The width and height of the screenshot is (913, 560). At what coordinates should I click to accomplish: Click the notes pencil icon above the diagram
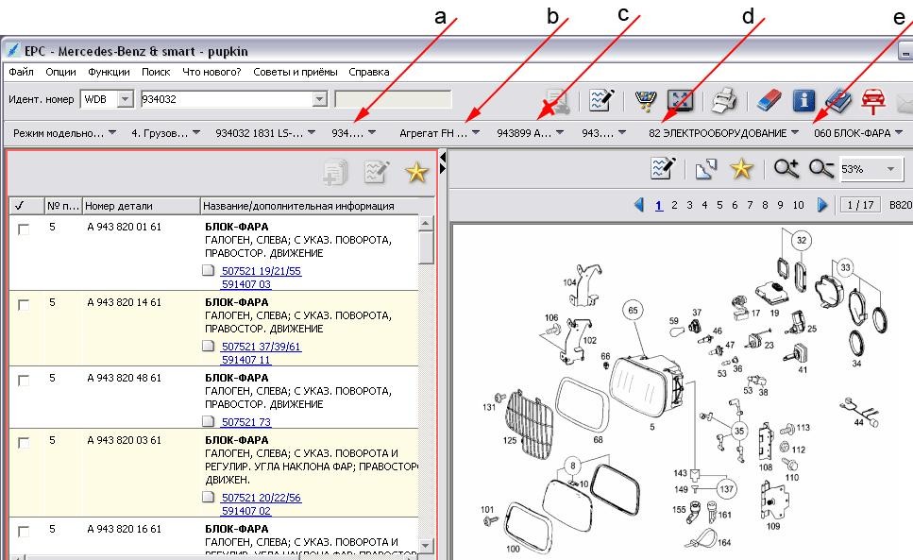[663, 169]
